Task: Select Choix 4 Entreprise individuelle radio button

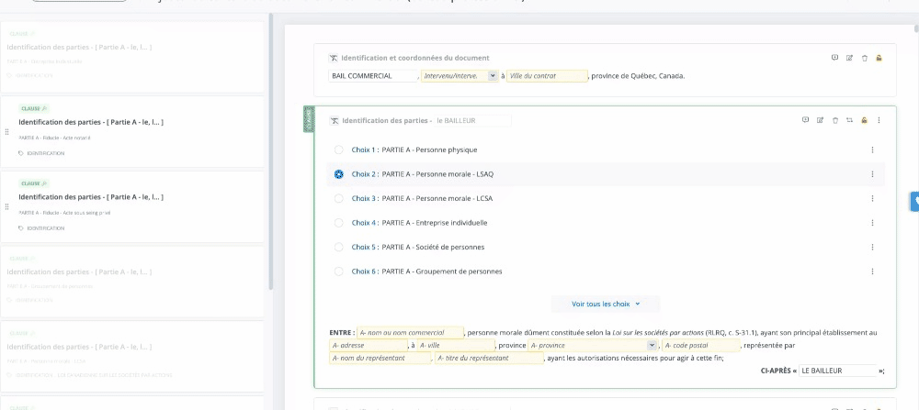Action: point(339,223)
